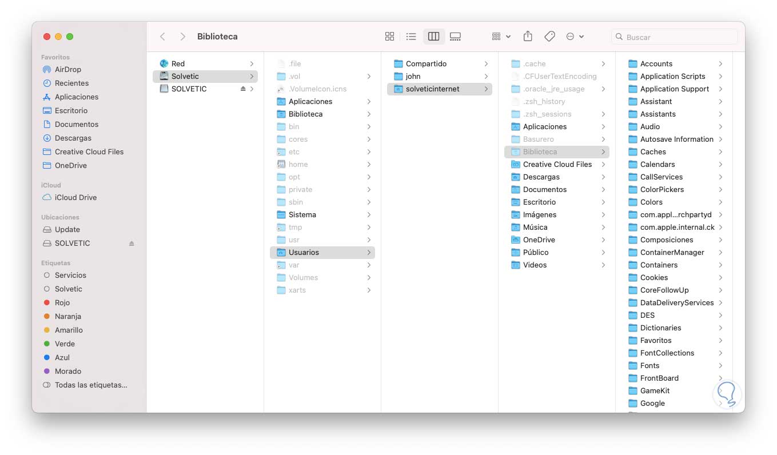Switch to list view
Screen dimensions: 777x455
[x=411, y=37]
